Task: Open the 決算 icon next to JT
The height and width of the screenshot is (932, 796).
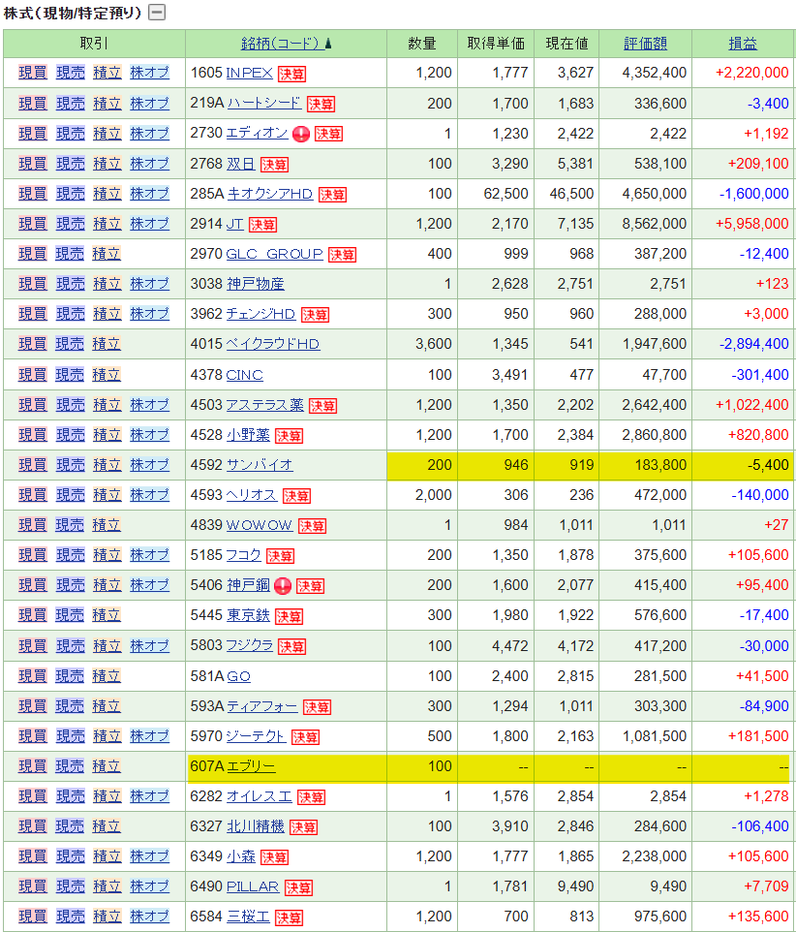Action: point(263,225)
